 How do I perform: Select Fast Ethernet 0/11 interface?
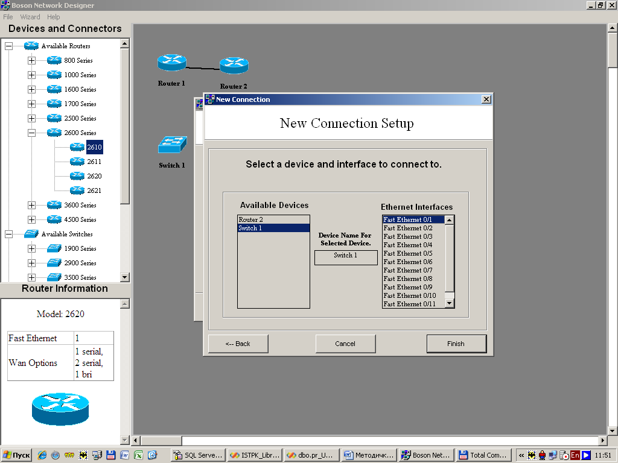tap(413, 304)
